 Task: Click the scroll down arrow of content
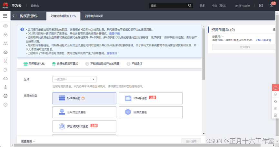(x=204, y=133)
